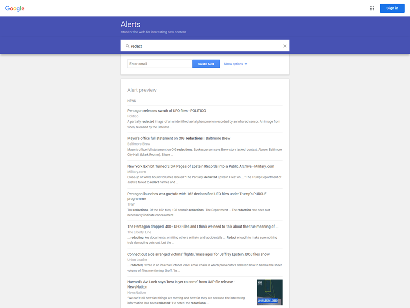Open New York Exhibit Epstein Records article

(x=200, y=166)
